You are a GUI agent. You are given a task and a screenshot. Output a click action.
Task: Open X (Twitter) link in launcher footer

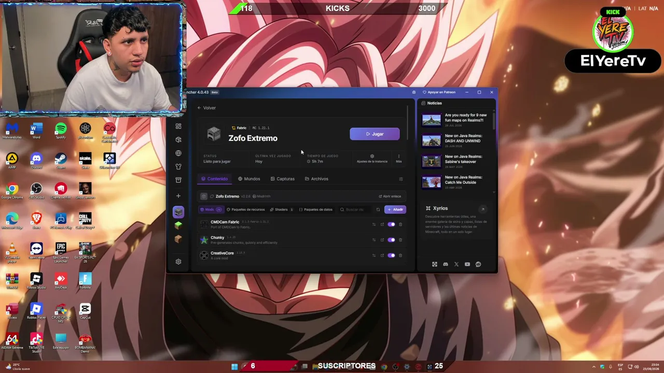(457, 264)
